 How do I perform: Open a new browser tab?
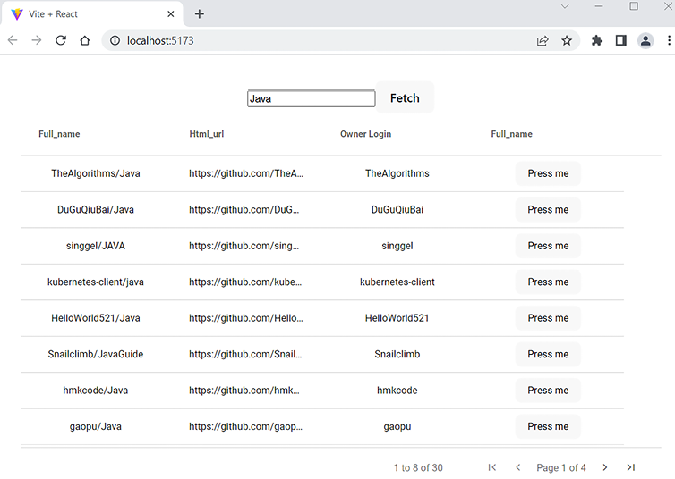coord(200,13)
